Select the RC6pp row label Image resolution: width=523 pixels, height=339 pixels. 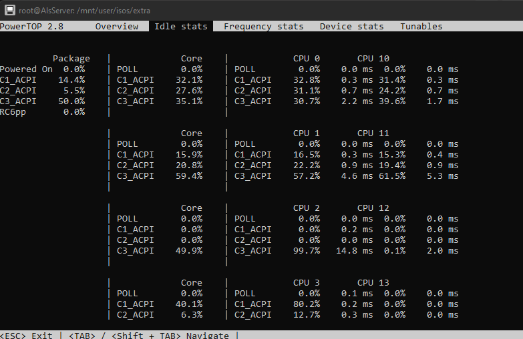13,112
